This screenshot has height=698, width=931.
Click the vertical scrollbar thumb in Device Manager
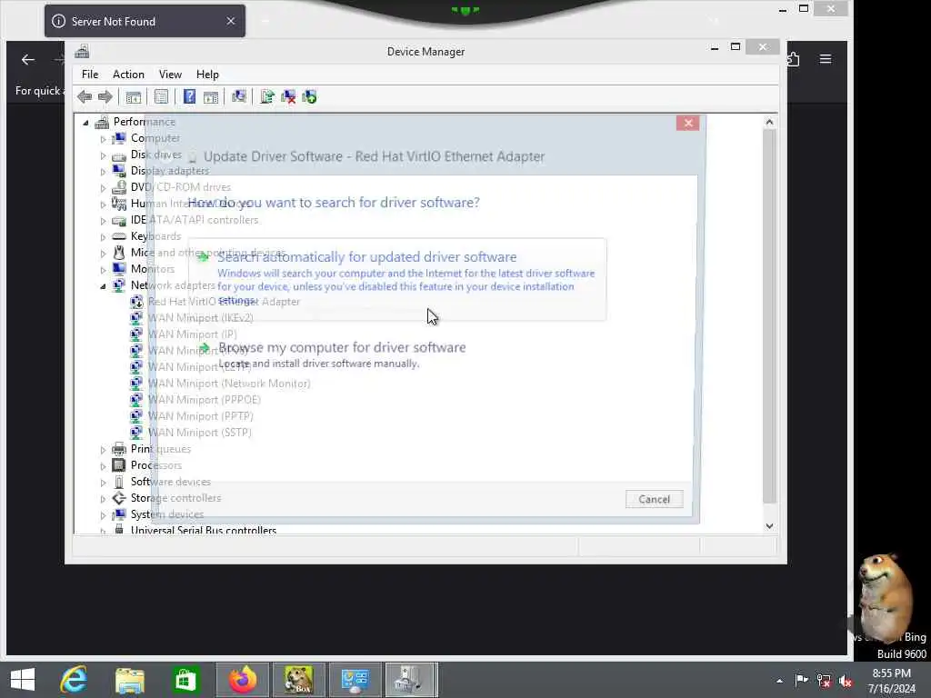769,315
